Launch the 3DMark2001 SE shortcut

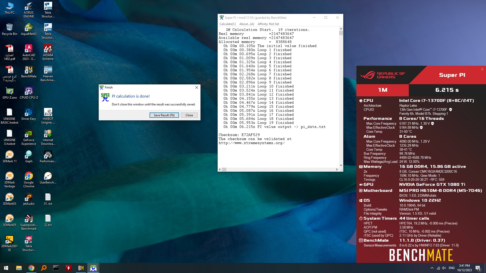coord(9,243)
